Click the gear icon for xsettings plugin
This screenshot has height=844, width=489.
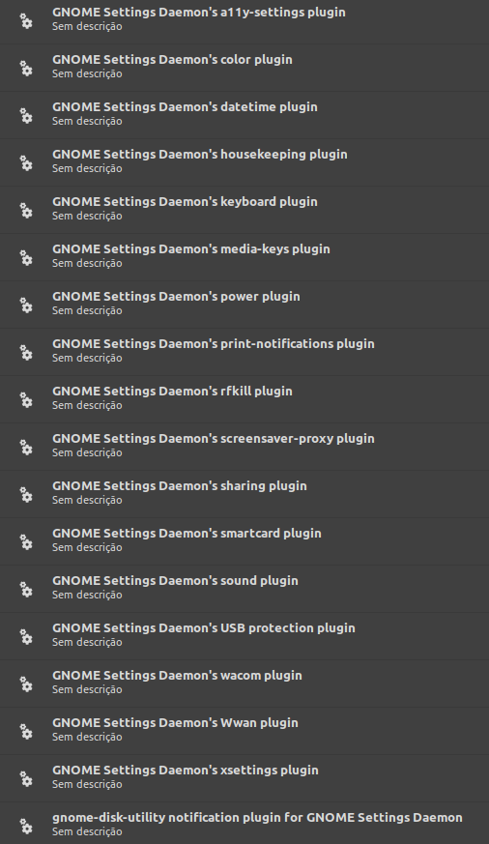26,779
